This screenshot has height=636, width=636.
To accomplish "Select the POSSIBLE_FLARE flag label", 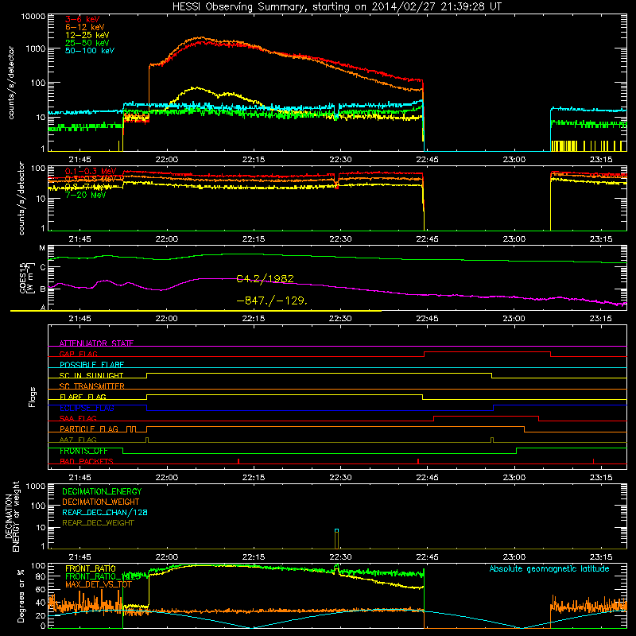I will [x=91, y=365].
